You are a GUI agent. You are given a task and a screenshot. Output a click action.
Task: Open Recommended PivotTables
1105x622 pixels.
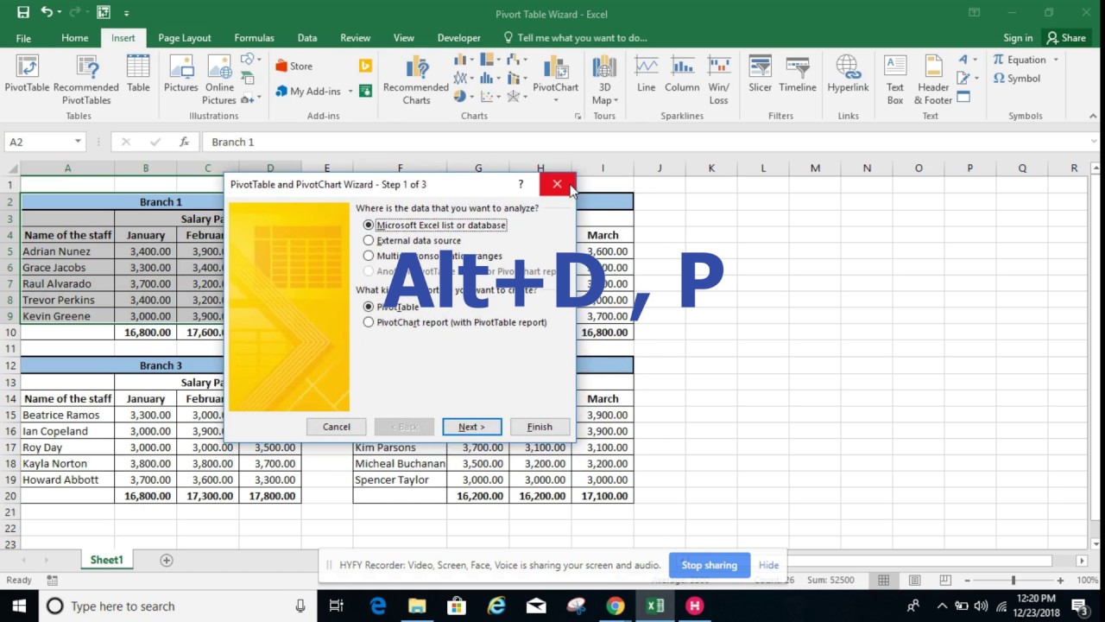click(86, 79)
